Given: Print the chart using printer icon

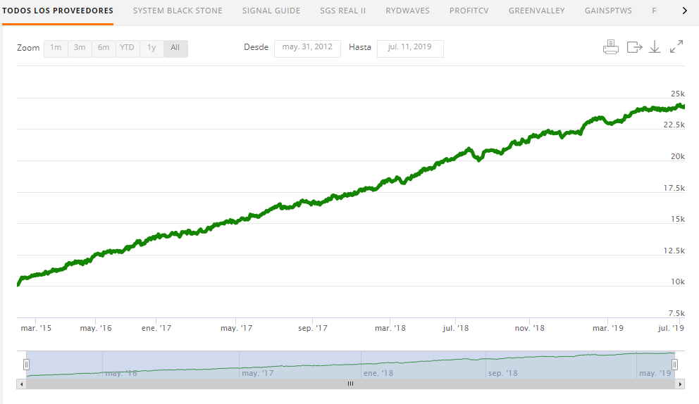Looking at the screenshot, I should 611,46.
